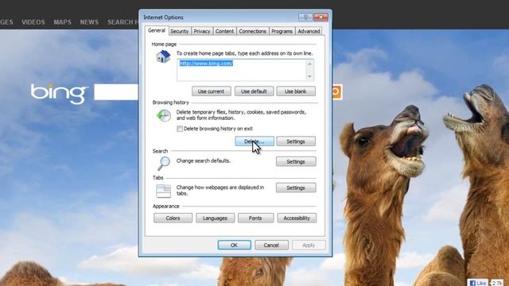This screenshot has height=286, width=509.
Task: Click the Facebook Like button
Action: coord(477,283)
